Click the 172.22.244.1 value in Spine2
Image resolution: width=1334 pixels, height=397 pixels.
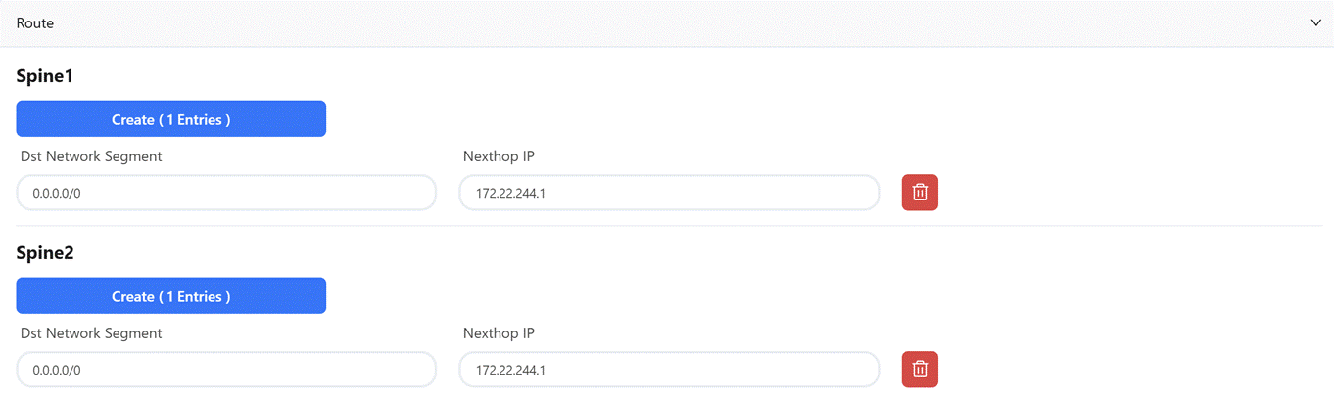point(510,371)
